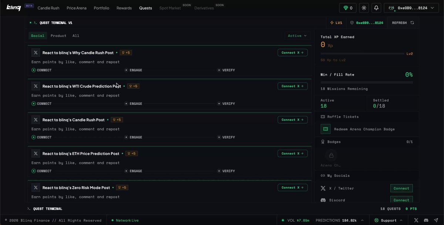Click the +5 reward badge on ETH Price Prediction quest
The width and height of the screenshot is (444, 225).
[131, 153]
